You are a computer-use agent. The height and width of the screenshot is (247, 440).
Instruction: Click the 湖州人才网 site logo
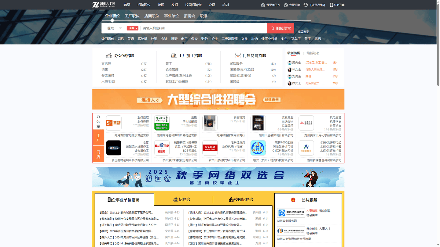[104, 5]
